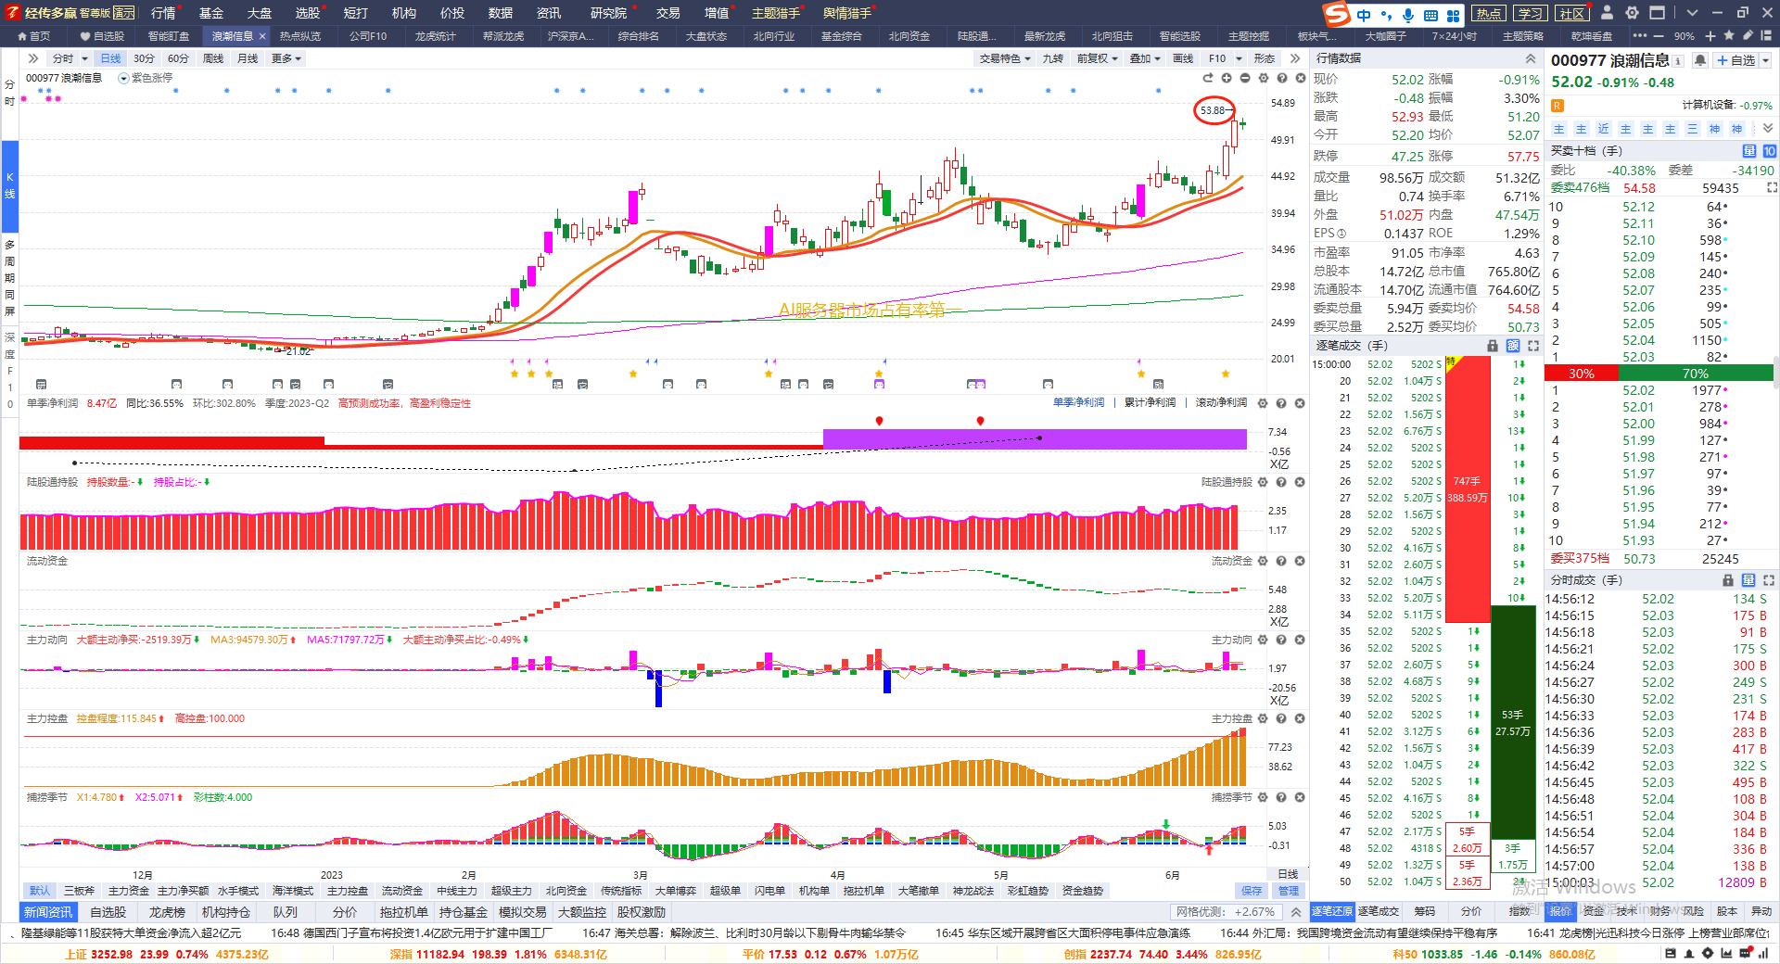Image resolution: width=1780 pixels, height=964 pixels.
Task: Open help question icon above K-line chart
Action: pos(1282,78)
